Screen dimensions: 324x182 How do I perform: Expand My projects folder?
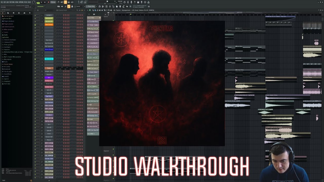tap(7, 59)
